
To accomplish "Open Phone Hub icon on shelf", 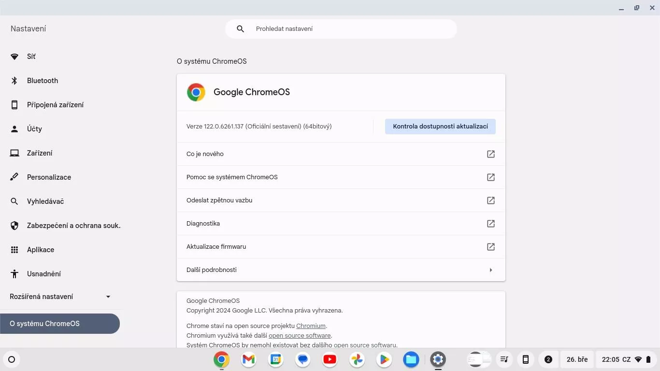I will [x=526, y=359].
